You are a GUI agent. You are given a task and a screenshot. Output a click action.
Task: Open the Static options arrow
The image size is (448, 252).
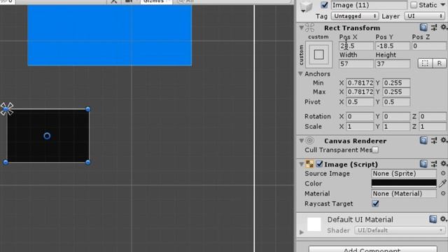[442, 5]
